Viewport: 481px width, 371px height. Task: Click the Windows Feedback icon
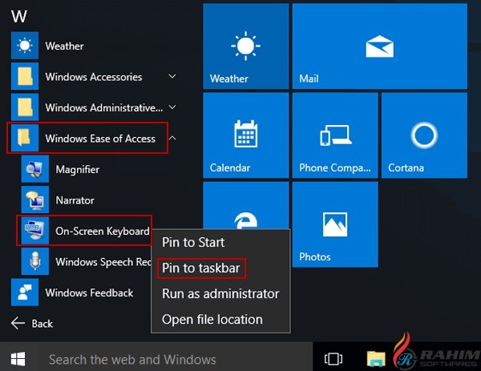coord(25,292)
